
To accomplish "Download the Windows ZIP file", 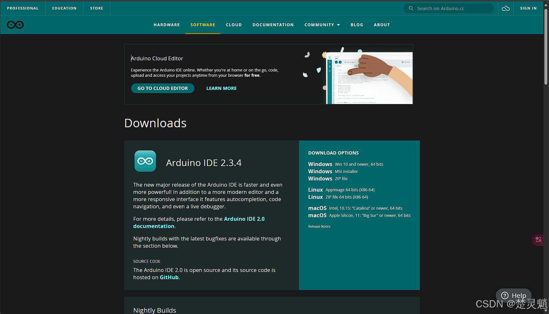I will [x=328, y=178].
